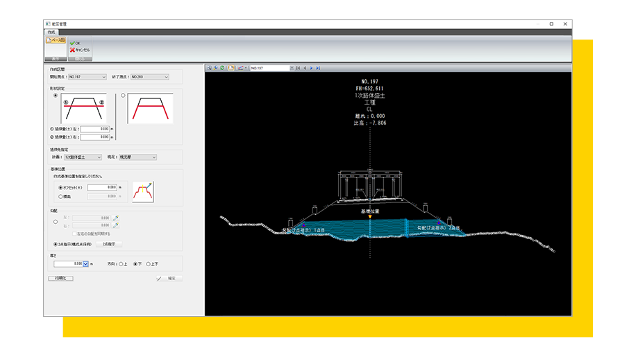Select the first shape option with horizontal red line
The width and height of the screenshot is (636, 357).
pos(56,96)
